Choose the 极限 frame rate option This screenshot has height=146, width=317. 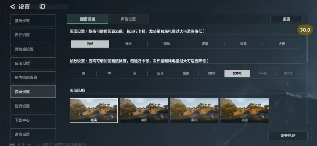tap(186, 73)
